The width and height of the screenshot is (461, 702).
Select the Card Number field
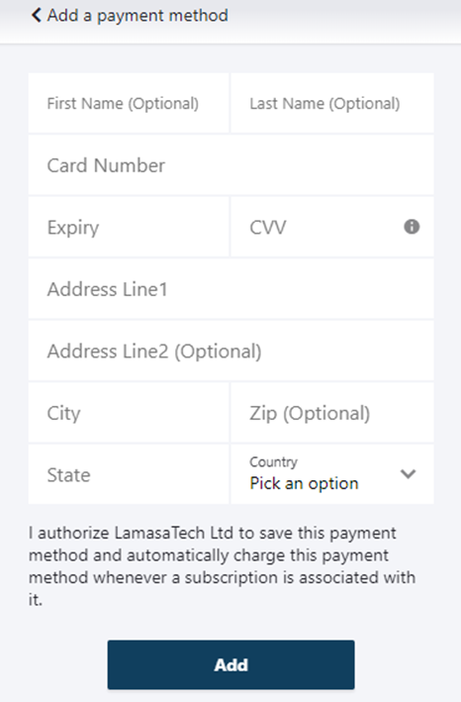[x=230, y=165]
